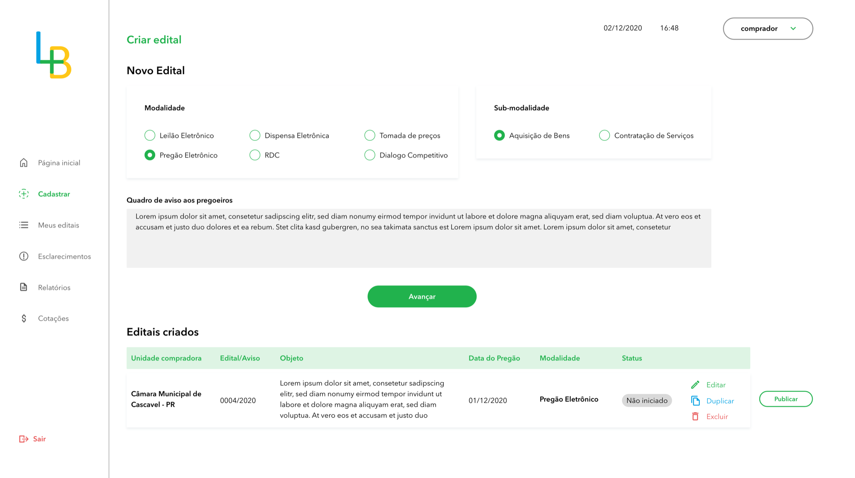Select the Leilão Eletrônico radio option

(150, 135)
